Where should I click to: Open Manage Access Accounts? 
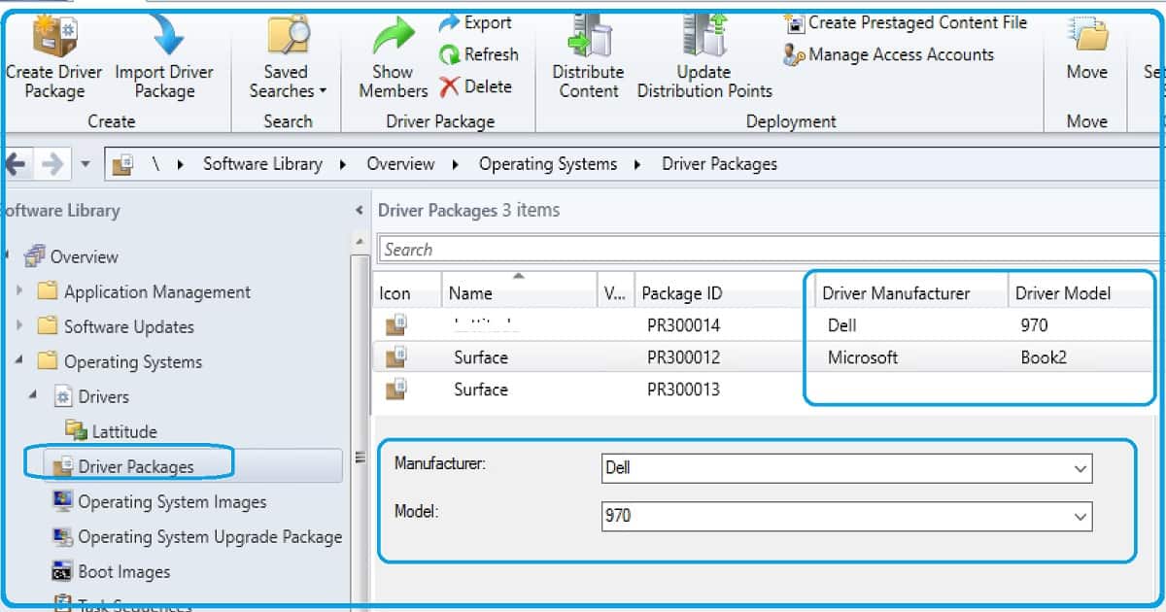point(889,54)
